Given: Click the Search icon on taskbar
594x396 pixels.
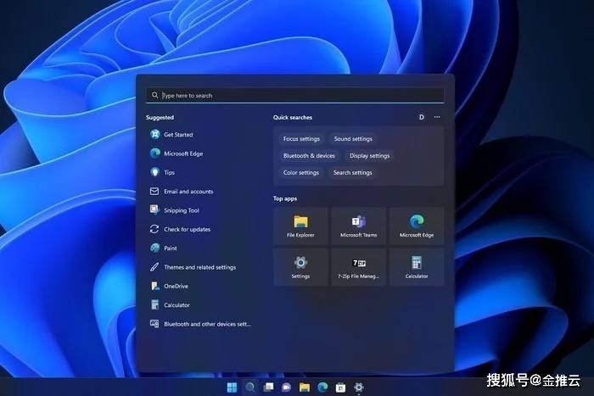Looking at the screenshot, I should tap(250, 387).
